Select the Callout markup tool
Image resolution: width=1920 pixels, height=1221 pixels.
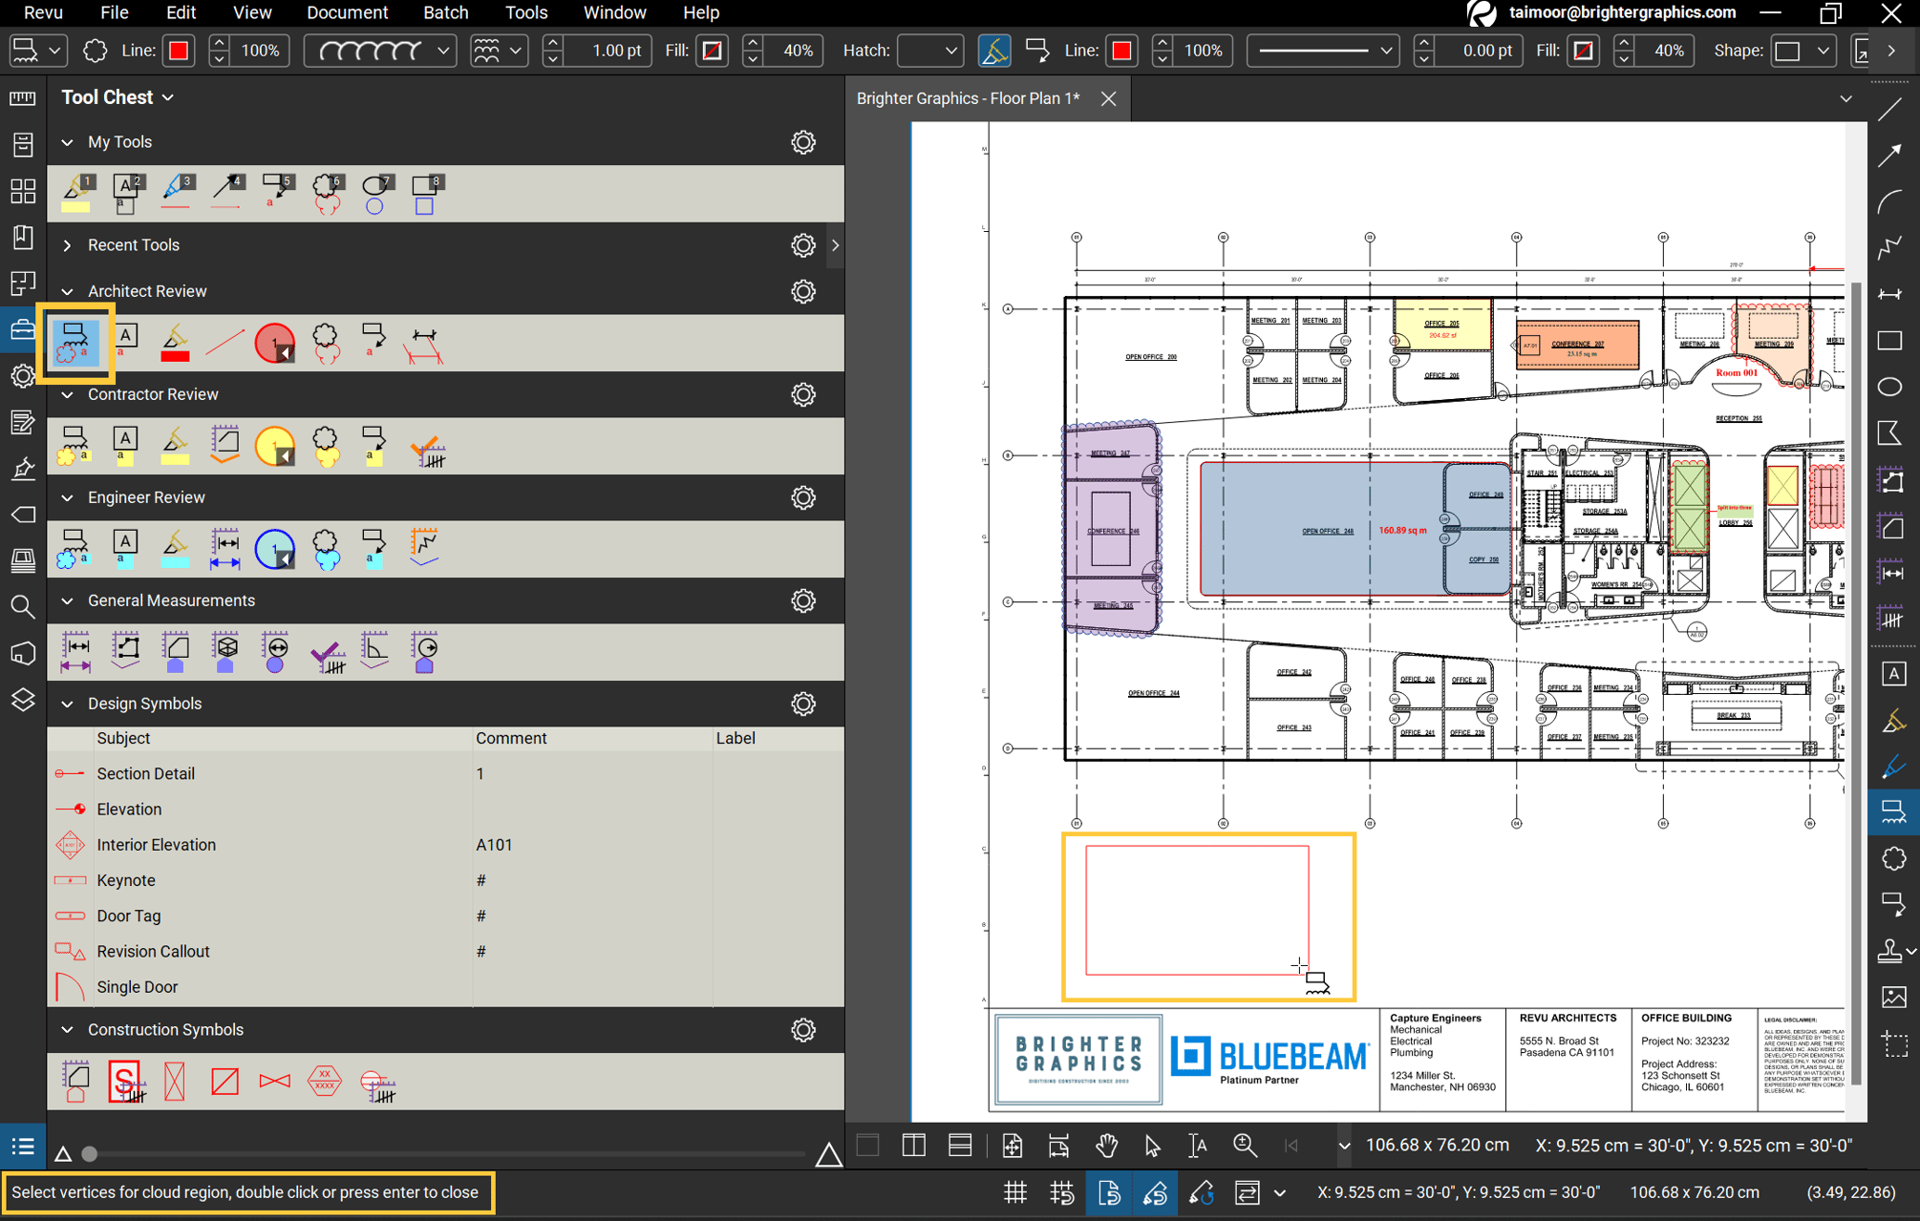1893,904
